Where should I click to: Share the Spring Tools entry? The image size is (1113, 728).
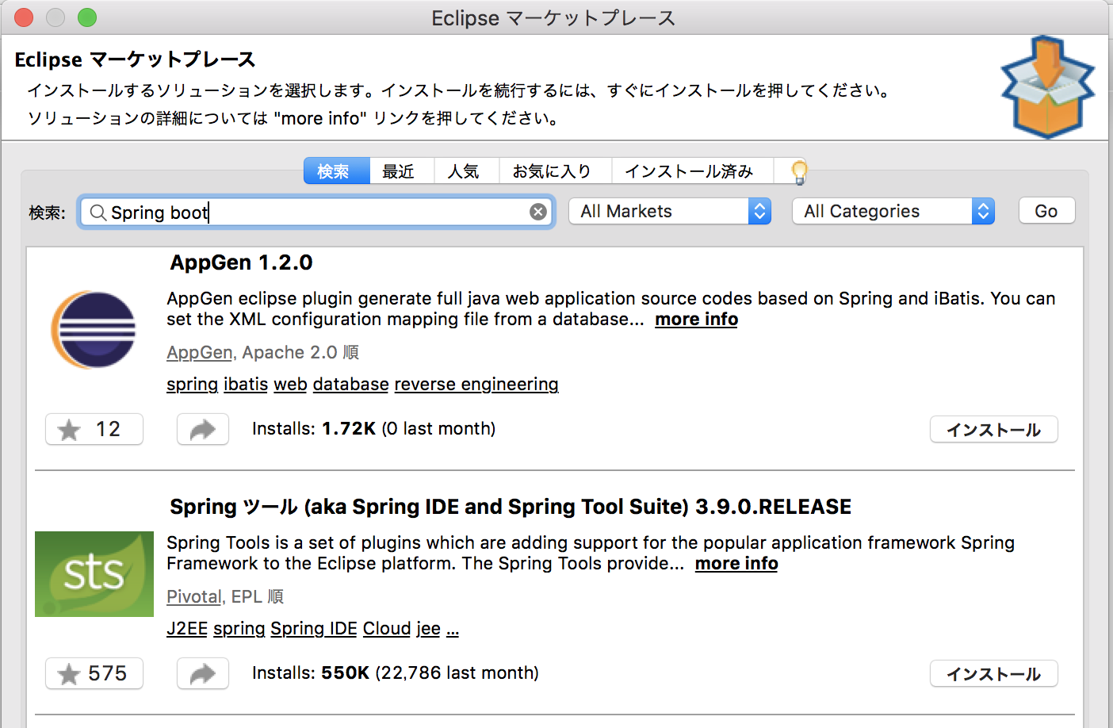[x=203, y=673]
